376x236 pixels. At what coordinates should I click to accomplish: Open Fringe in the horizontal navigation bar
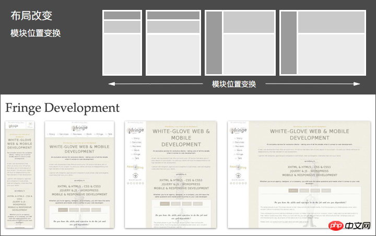coord(99,134)
